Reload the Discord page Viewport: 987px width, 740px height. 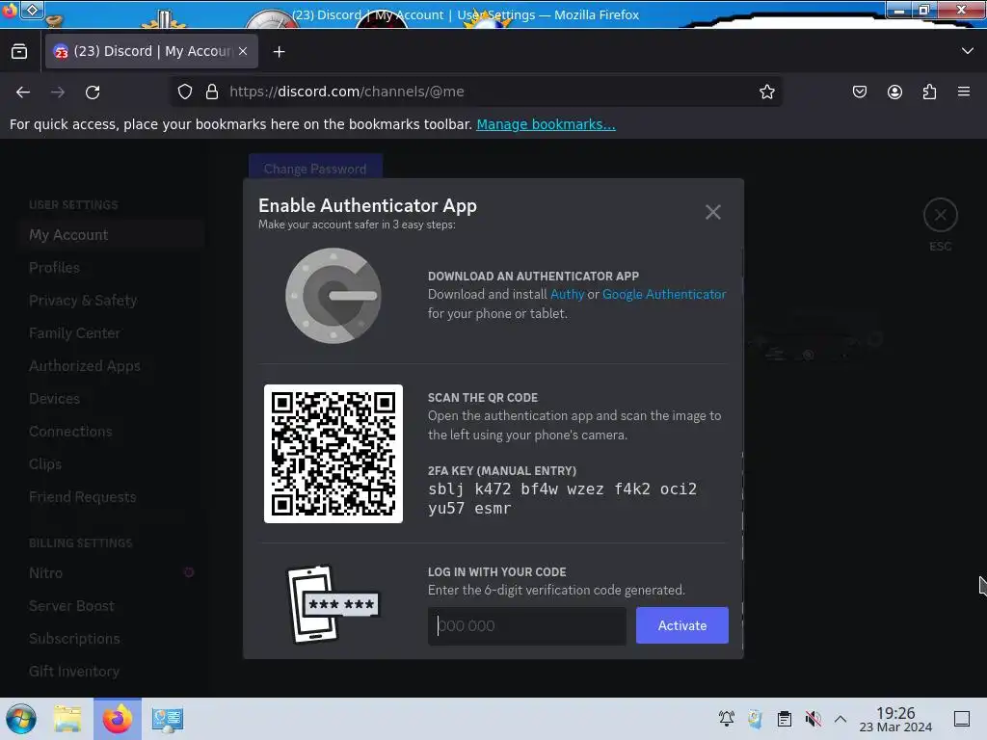[x=93, y=92]
